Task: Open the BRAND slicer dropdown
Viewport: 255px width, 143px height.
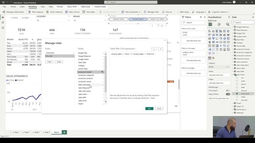Action: (105, 20)
